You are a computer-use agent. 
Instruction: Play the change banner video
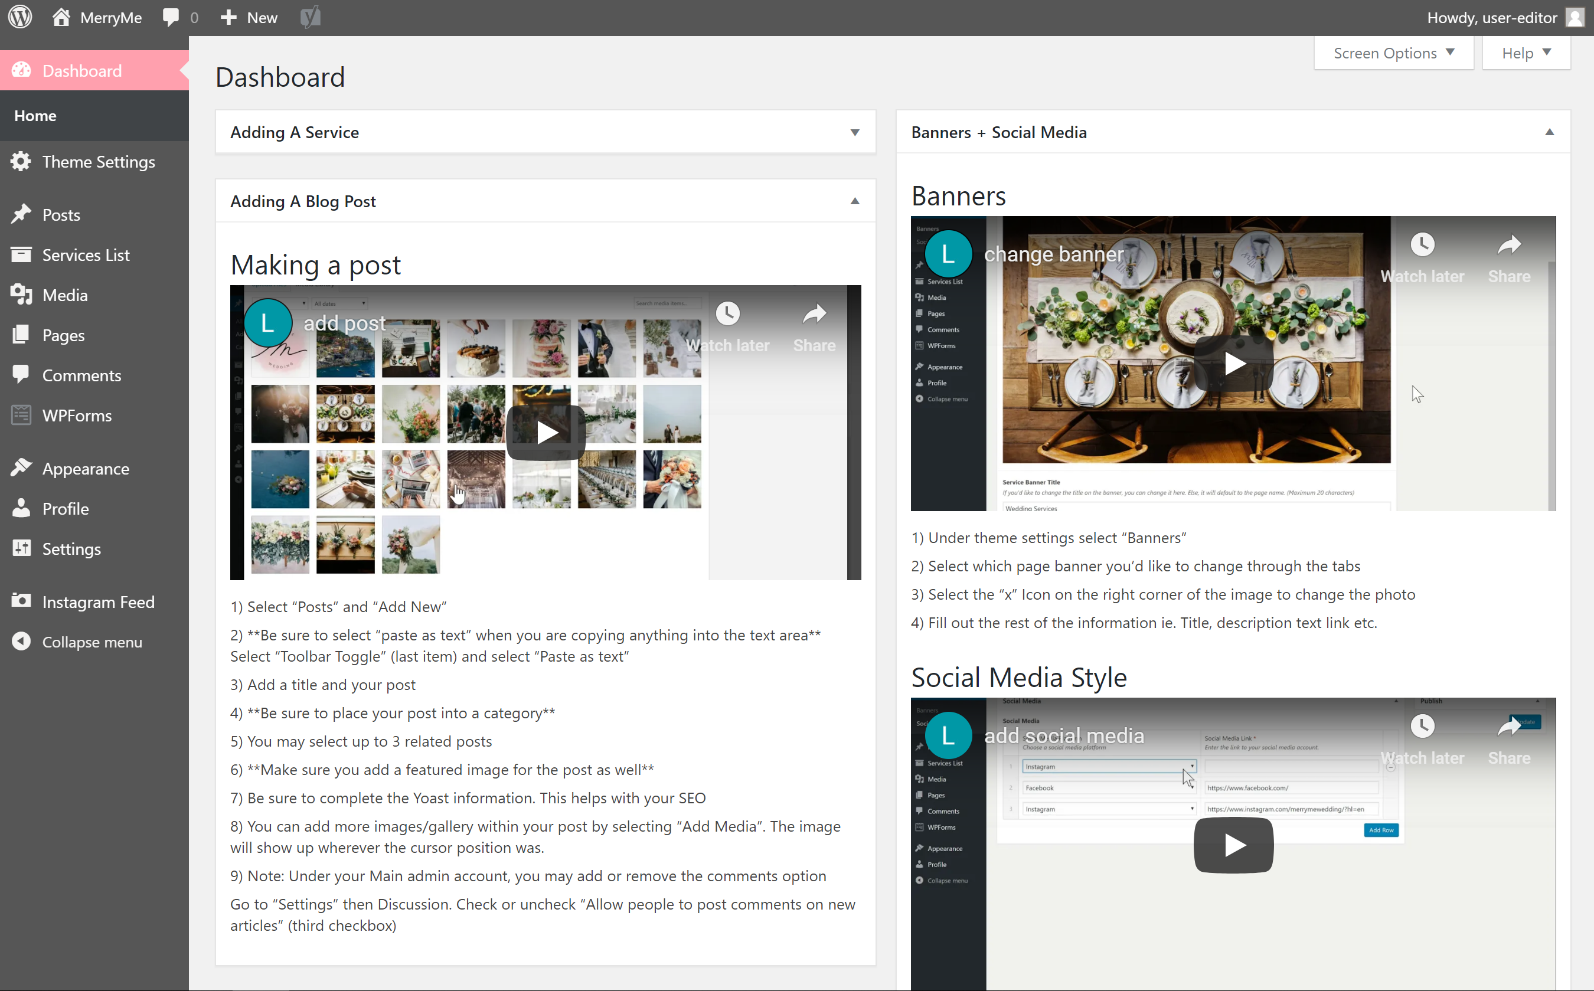(x=1233, y=364)
